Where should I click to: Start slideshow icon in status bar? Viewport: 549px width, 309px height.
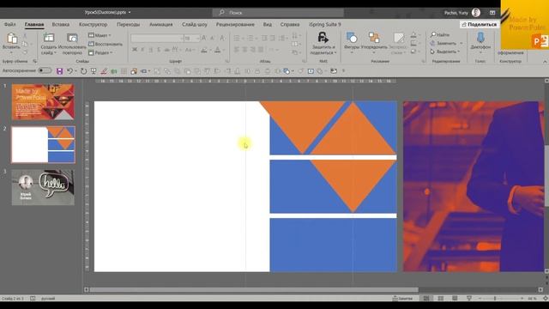469,299
